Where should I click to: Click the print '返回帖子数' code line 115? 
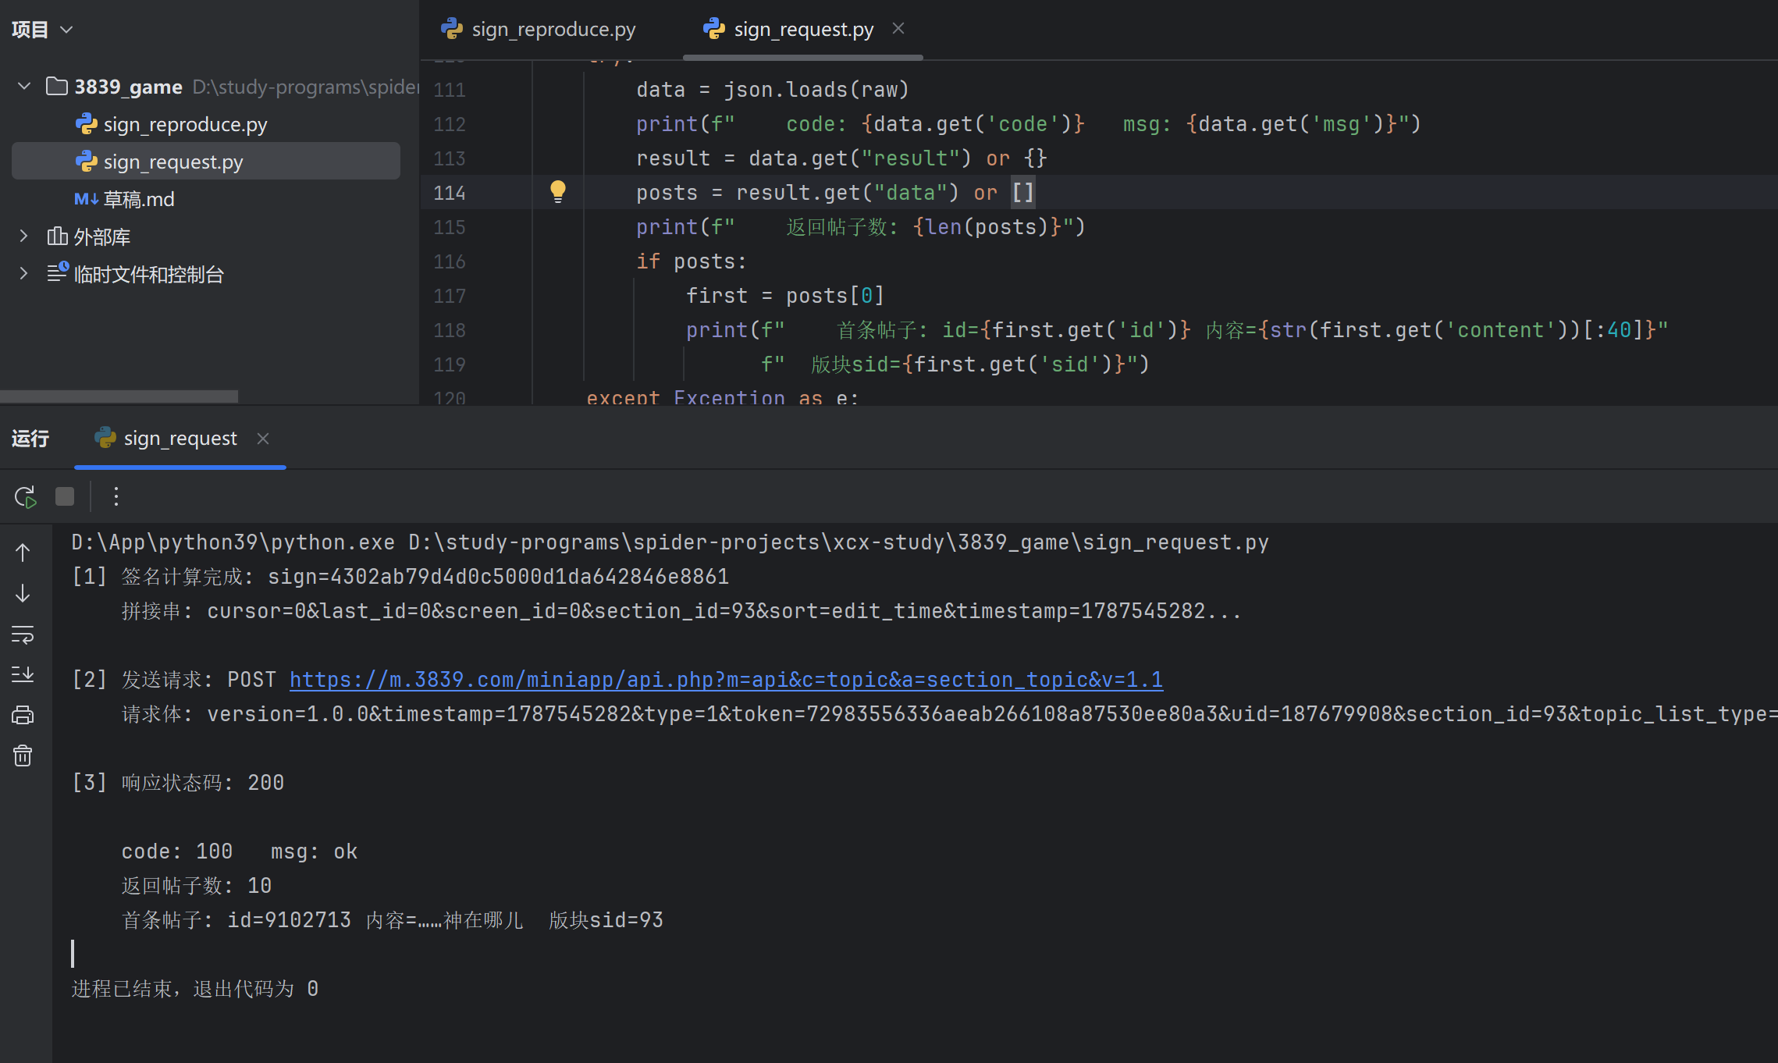click(861, 227)
